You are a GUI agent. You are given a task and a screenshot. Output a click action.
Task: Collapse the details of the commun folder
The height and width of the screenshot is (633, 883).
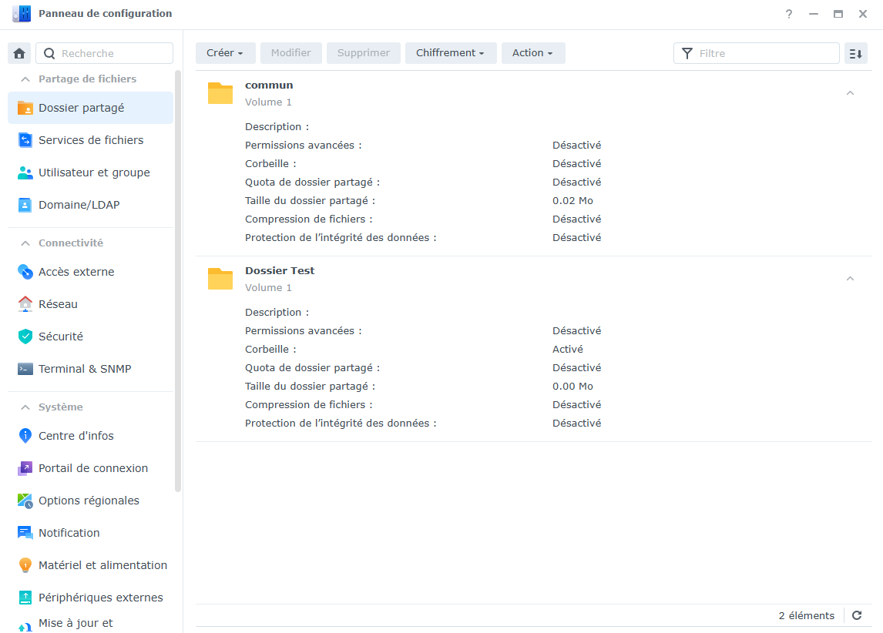(x=850, y=91)
